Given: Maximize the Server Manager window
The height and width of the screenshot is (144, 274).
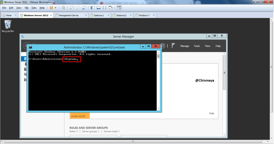Looking at the screenshot, I should coord(215,36).
